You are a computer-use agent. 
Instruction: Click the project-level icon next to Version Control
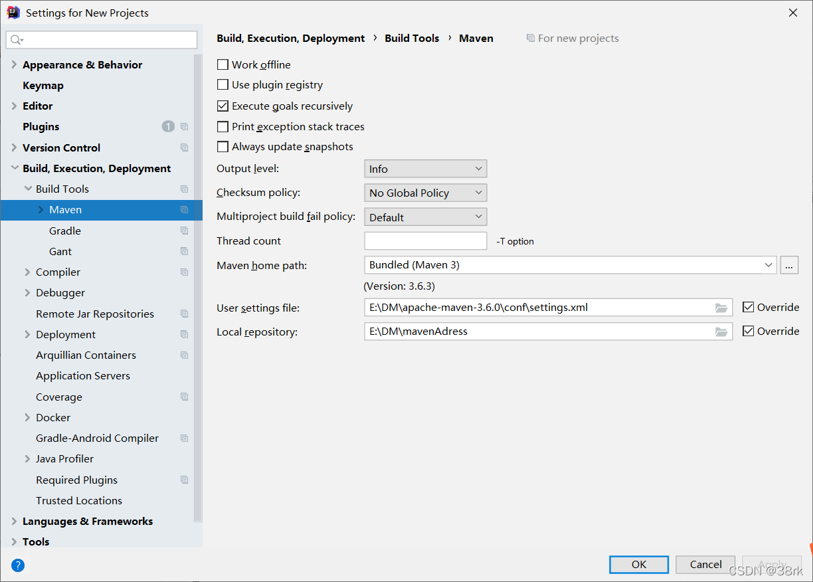pos(185,147)
